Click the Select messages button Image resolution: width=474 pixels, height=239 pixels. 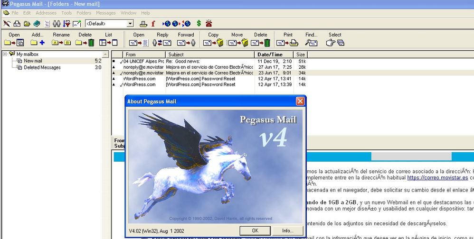(x=335, y=39)
